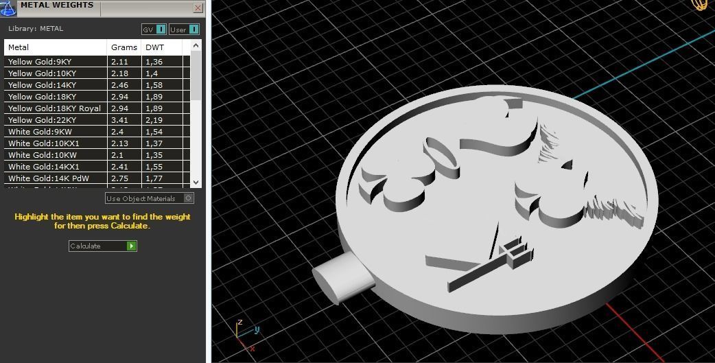715x363 pixels.
Task: Select the White Gold:9KW row
Action: point(97,132)
